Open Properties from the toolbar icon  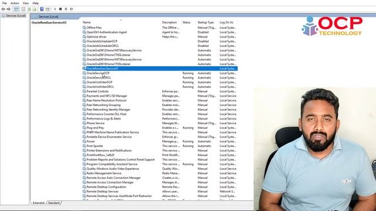(23, 9)
